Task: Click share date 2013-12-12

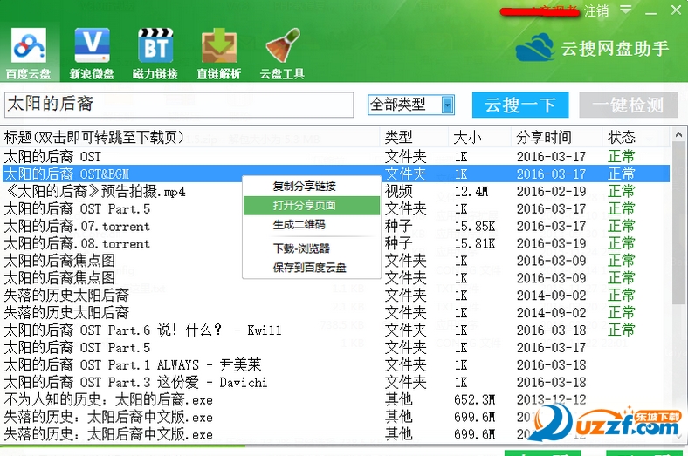Action: pos(551,399)
